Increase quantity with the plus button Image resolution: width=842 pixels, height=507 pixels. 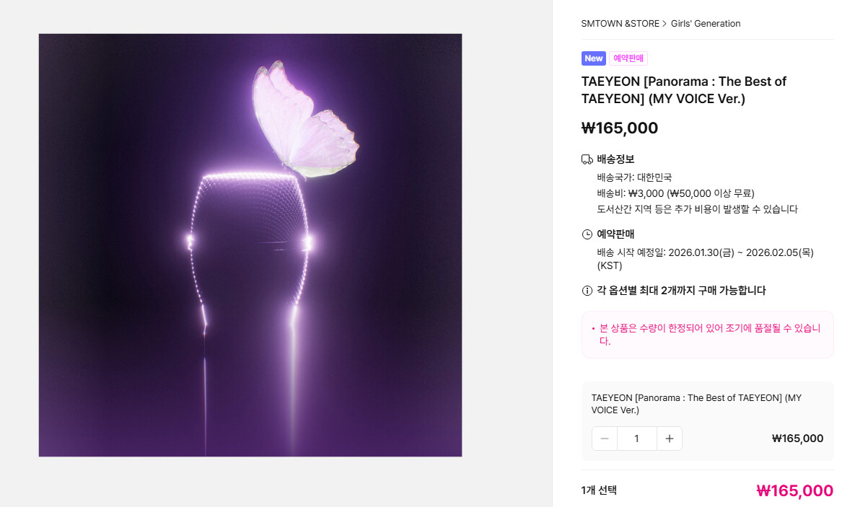point(669,438)
